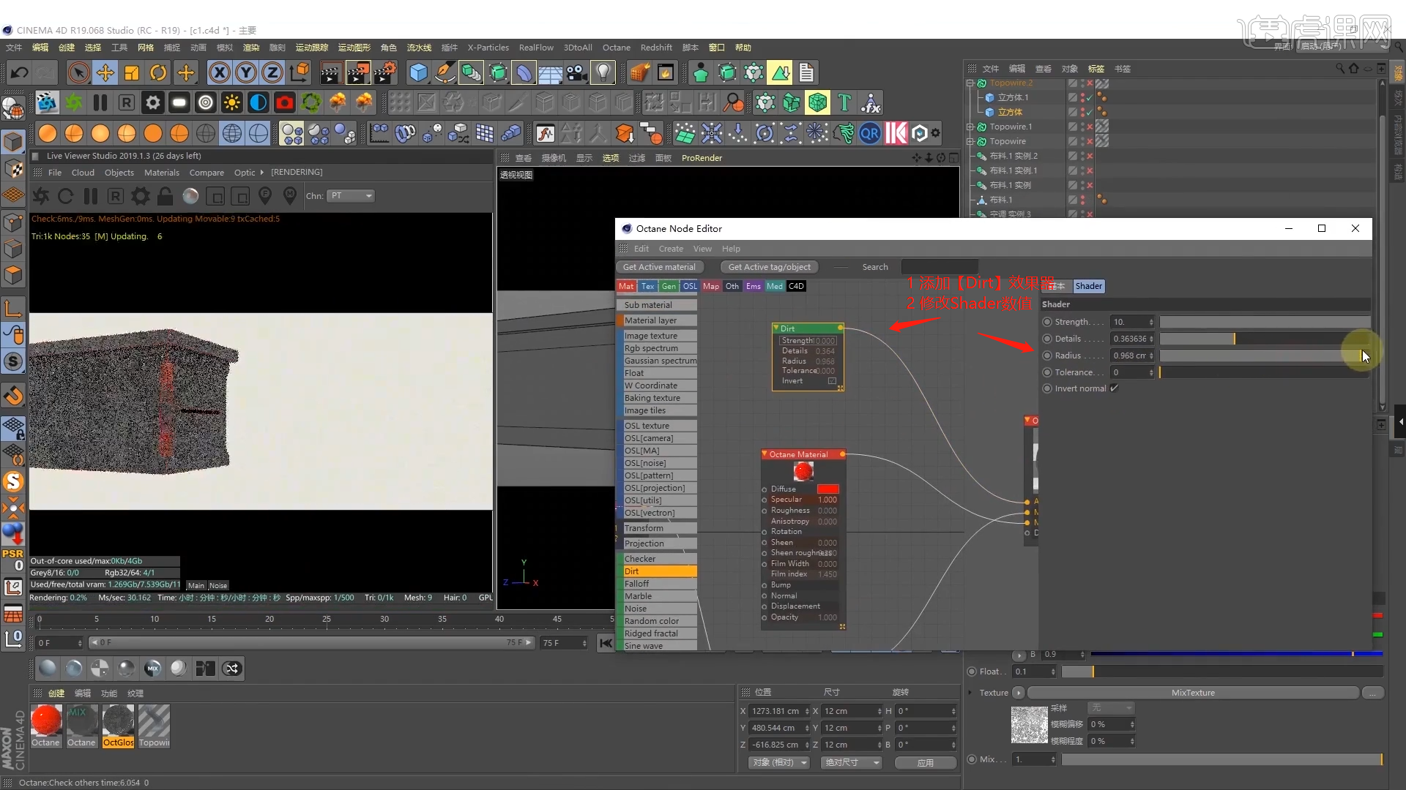
Task: Open the Optic submenu in Live Viewer
Action: pos(248,173)
